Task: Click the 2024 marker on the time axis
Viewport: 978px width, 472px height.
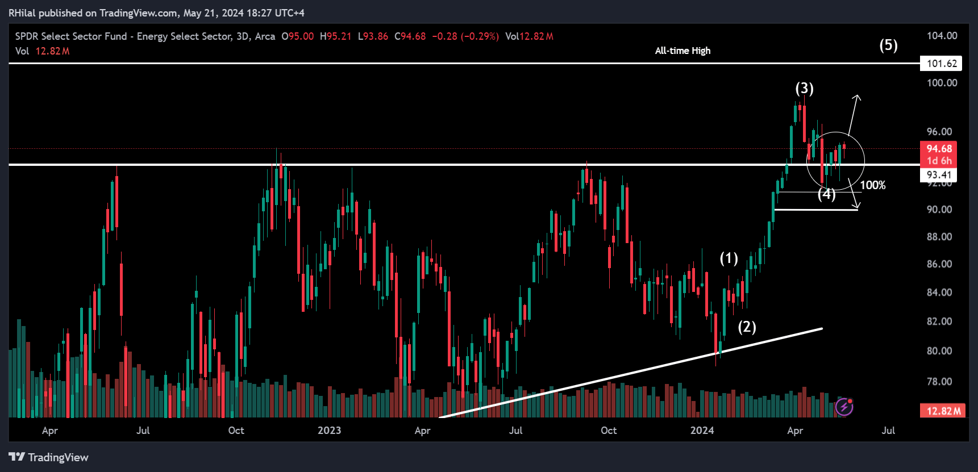Action: click(x=702, y=431)
